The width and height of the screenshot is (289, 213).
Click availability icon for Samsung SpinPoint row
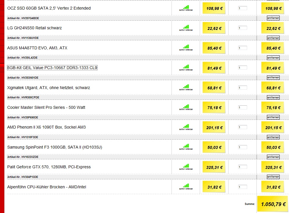(186, 147)
